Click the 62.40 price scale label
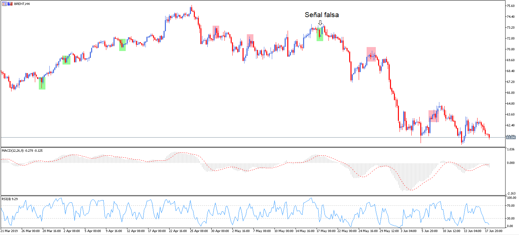The image size is (519, 235). (511, 125)
